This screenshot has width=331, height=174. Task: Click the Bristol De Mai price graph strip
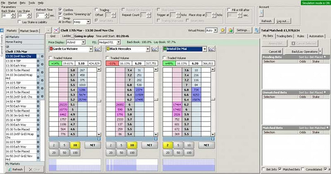pyautogui.click(x=189, y=165)
